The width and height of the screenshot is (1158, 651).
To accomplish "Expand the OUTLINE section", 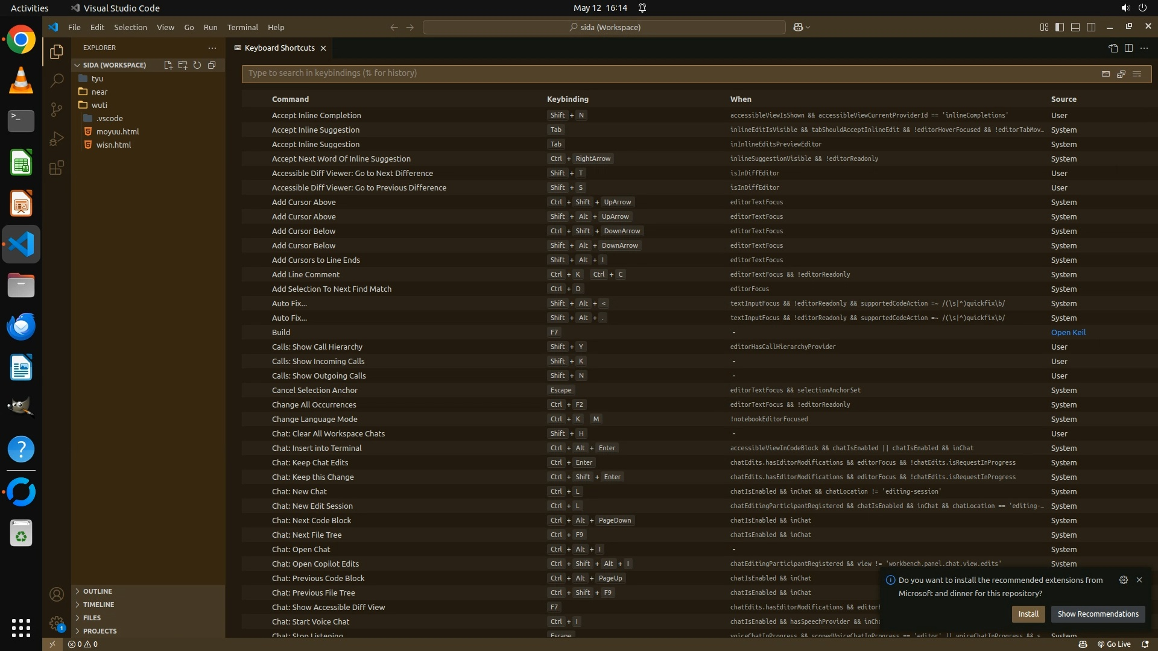I will pos(97,591).
